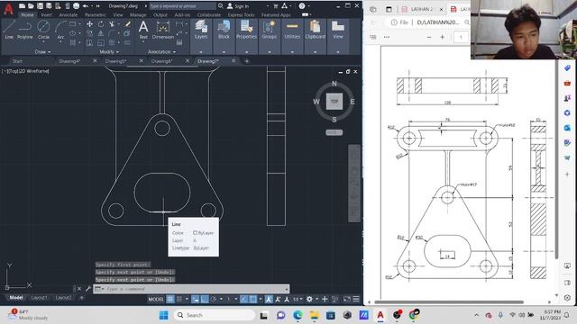Click the Copy tool in Modify panel
The width and height of the screenshot is (577, 324).
[89, 33]
